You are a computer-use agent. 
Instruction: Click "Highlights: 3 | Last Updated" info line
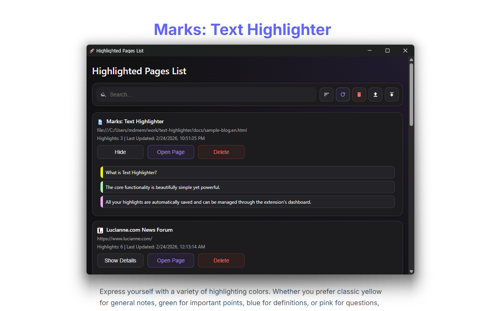(151, 138)
